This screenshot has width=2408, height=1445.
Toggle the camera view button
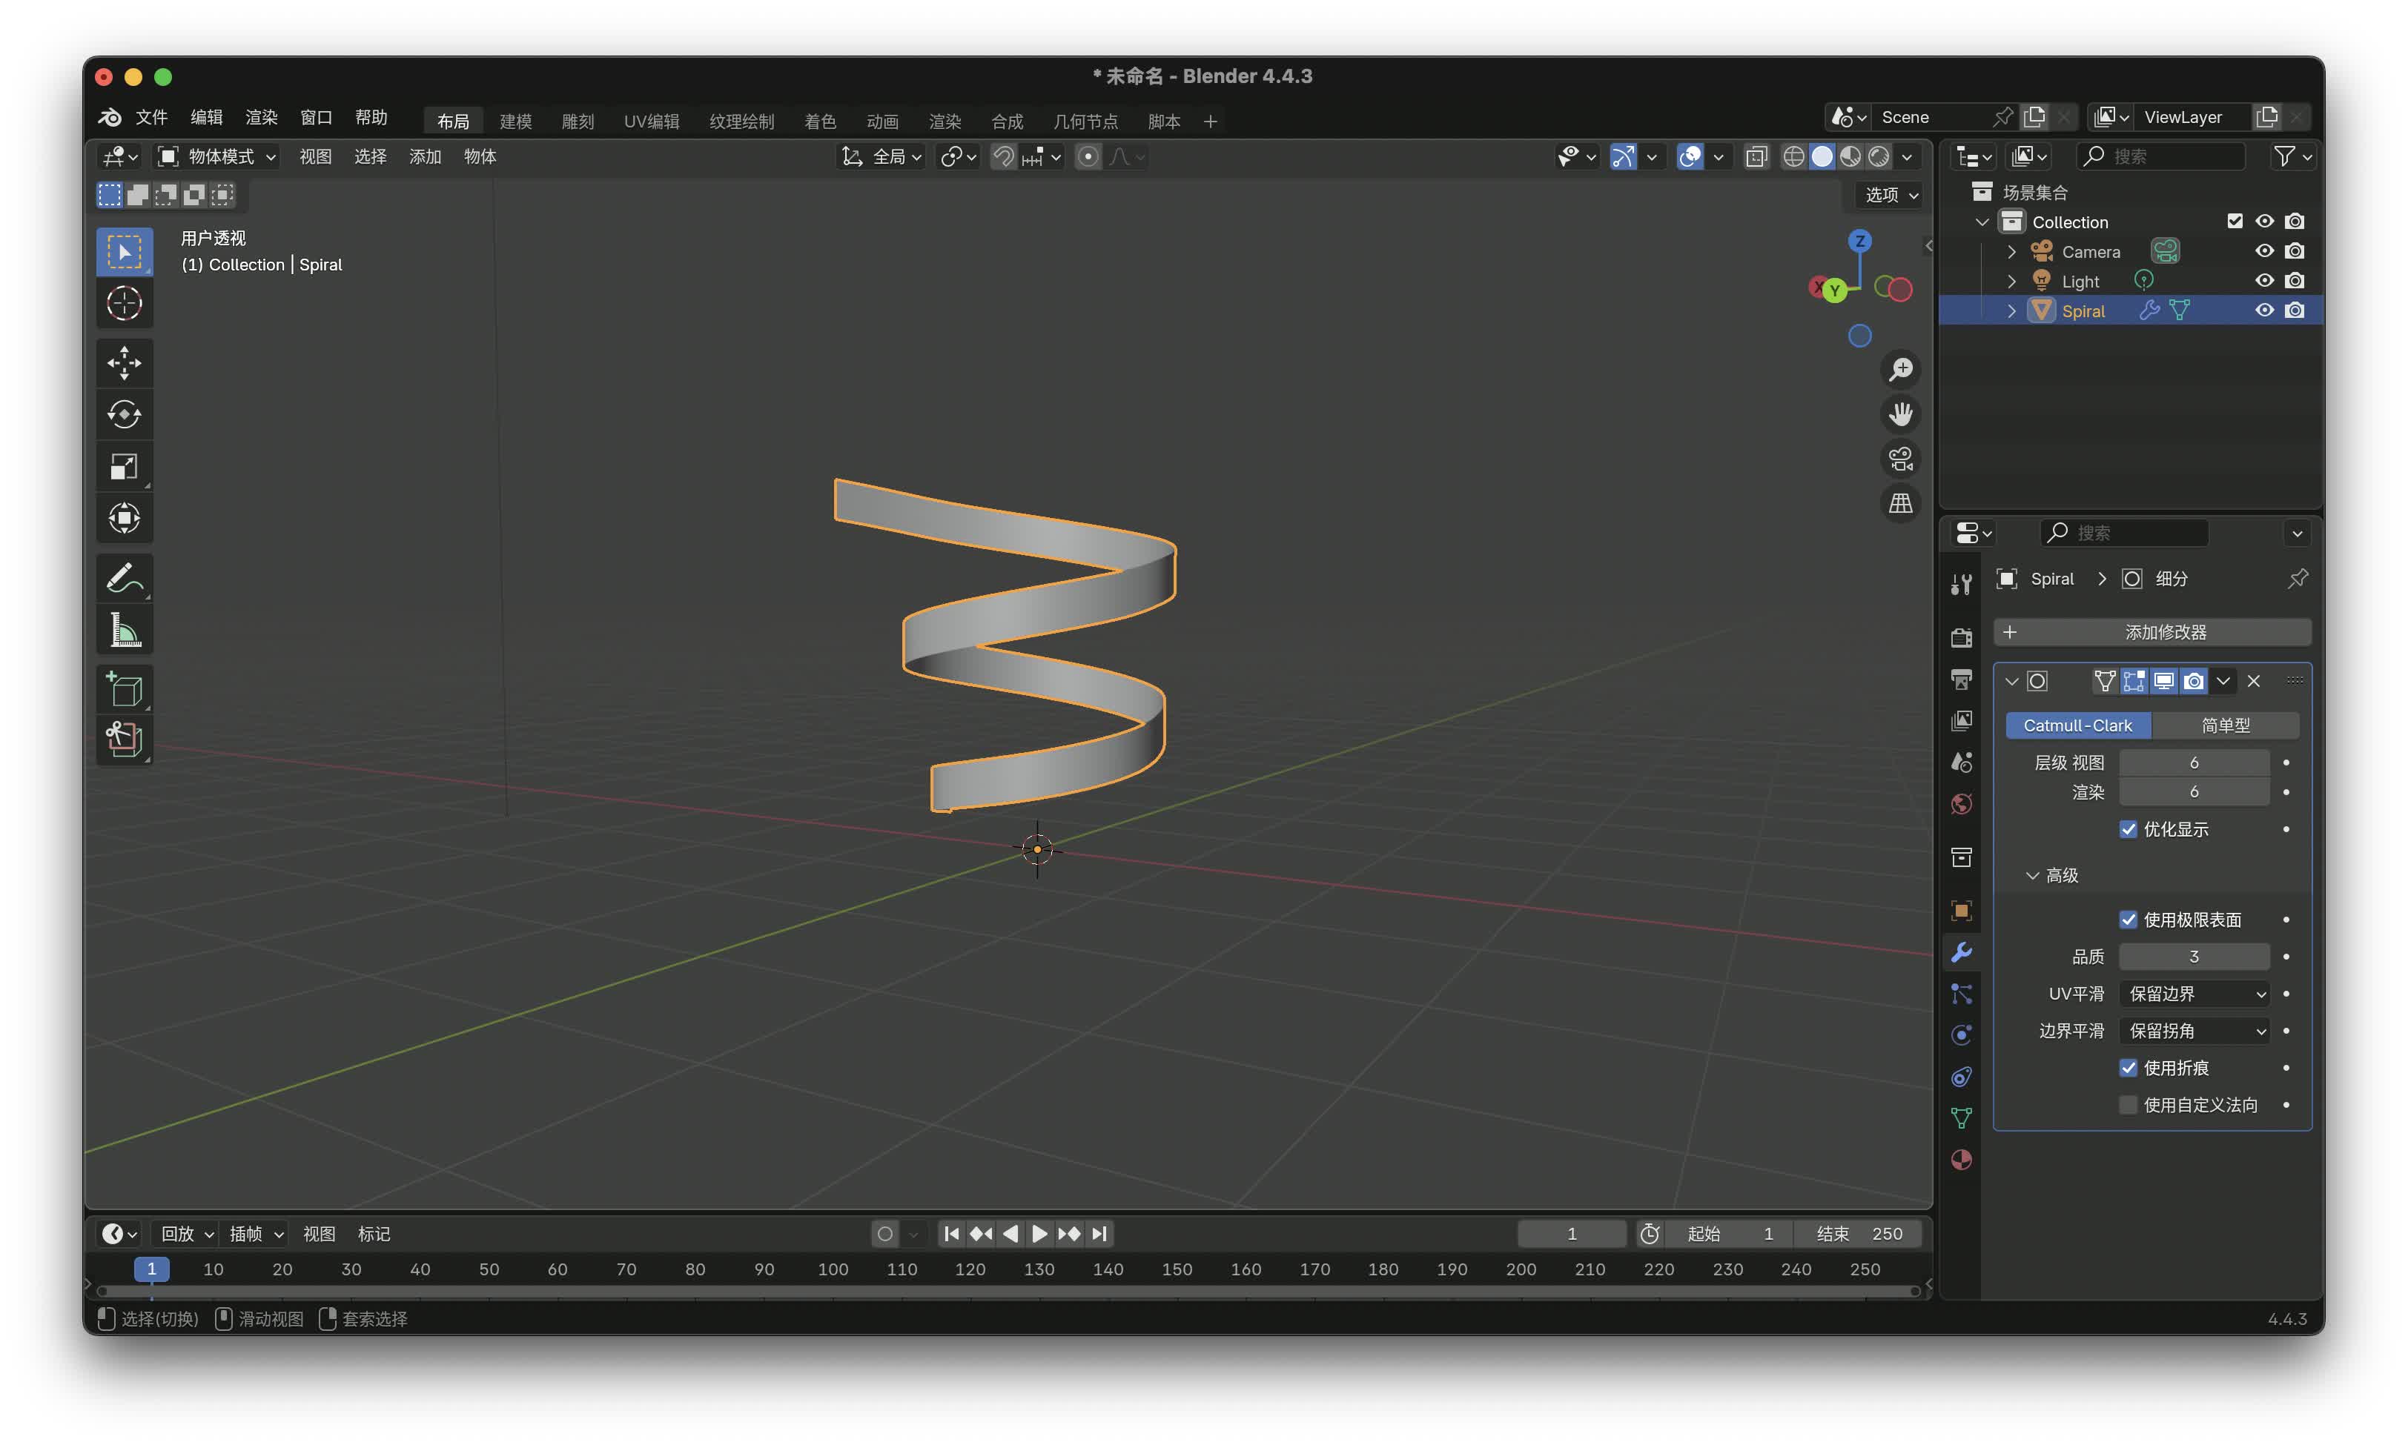(x=1899, y=459)
